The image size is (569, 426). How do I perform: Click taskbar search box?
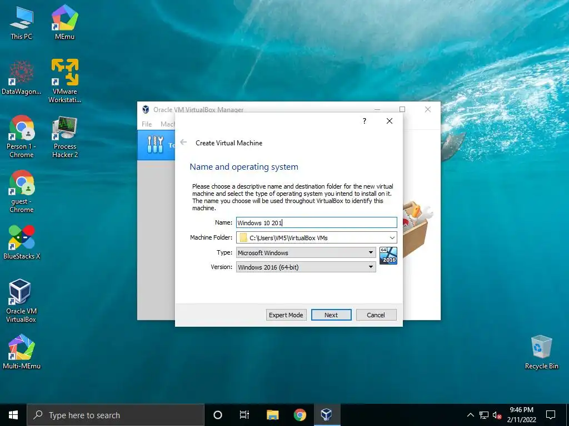pyautogui.click(x=116, y=415)
